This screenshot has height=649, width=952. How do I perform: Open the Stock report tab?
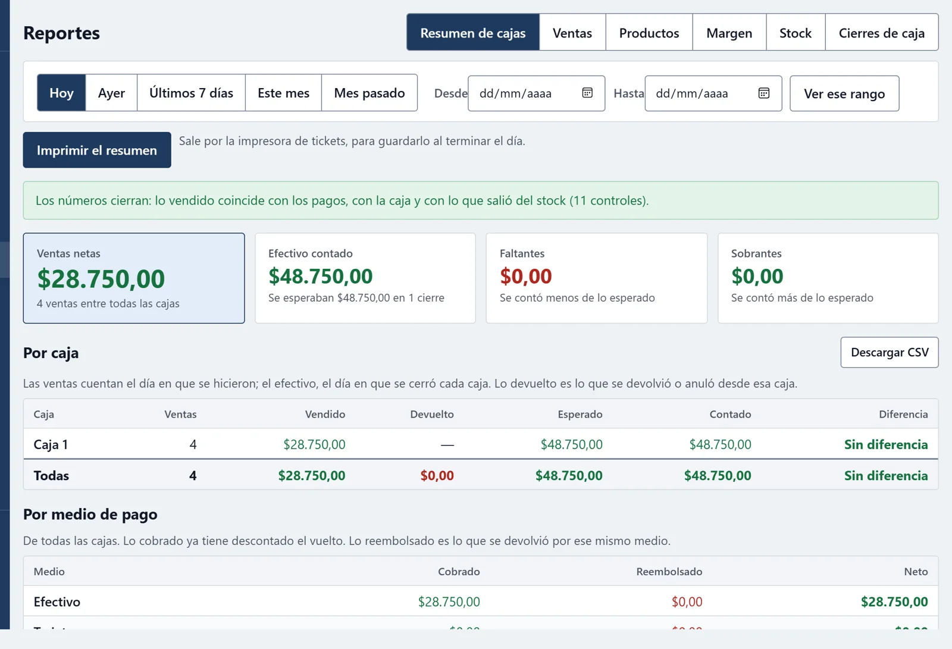point(796,33)
